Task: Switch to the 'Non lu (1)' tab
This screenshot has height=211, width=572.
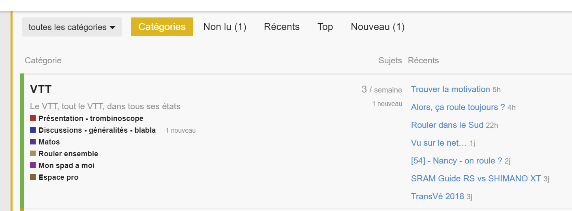Action: tap(225, 27)
